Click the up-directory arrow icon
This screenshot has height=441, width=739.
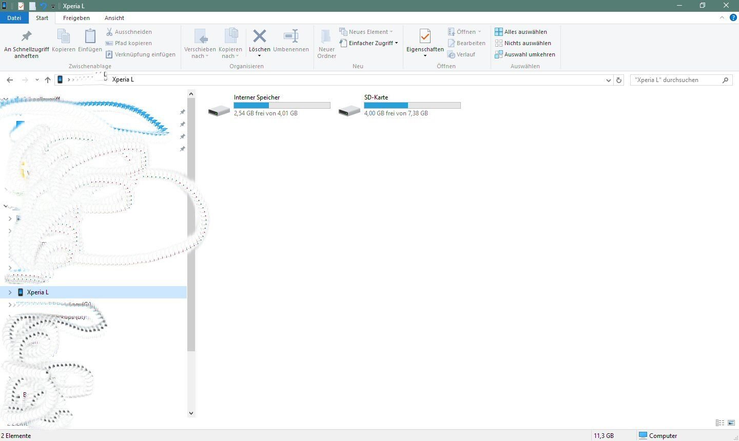48,80
